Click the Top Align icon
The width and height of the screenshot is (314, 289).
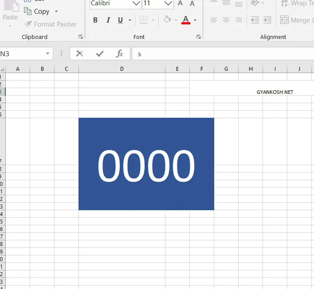tap(214, 2)
